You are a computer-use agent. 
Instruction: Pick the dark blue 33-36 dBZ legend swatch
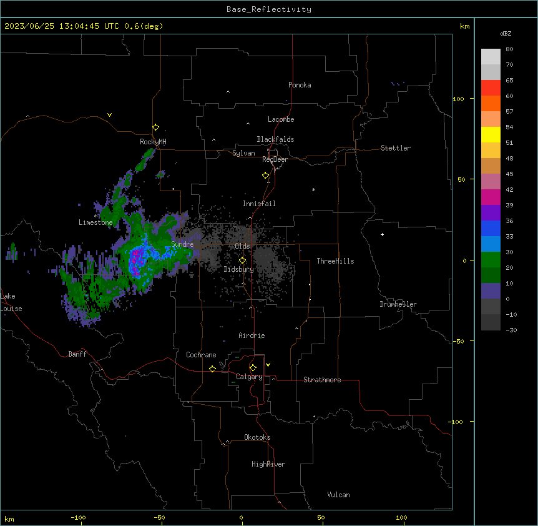point(491,228)
